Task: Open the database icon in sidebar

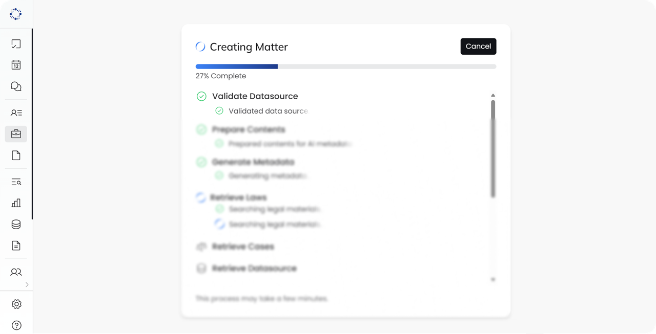Action: pyautogui.click(x=16, y=225)
